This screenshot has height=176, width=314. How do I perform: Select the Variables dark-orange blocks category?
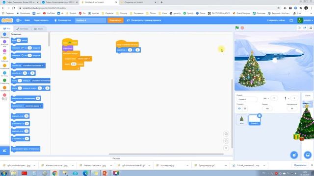click(4, 88)
